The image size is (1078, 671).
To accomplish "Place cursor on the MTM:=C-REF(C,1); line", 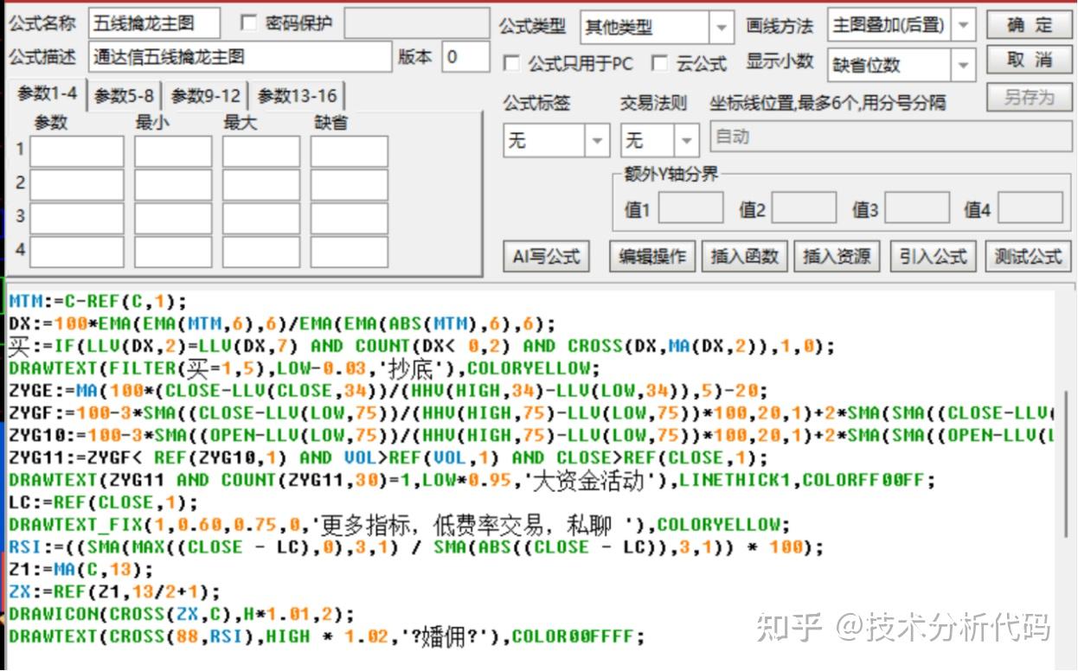I will [98, 302].
